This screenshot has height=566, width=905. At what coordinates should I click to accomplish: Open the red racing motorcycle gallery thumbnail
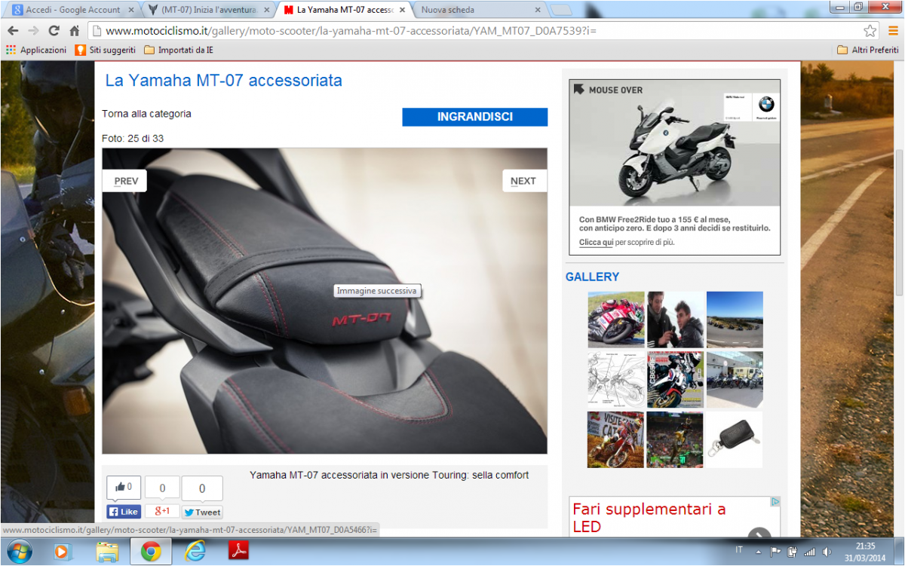point(616,320)
